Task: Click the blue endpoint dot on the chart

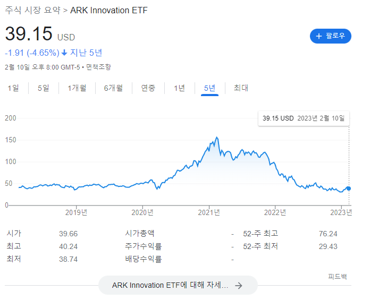Action: [x=349, y=188]
